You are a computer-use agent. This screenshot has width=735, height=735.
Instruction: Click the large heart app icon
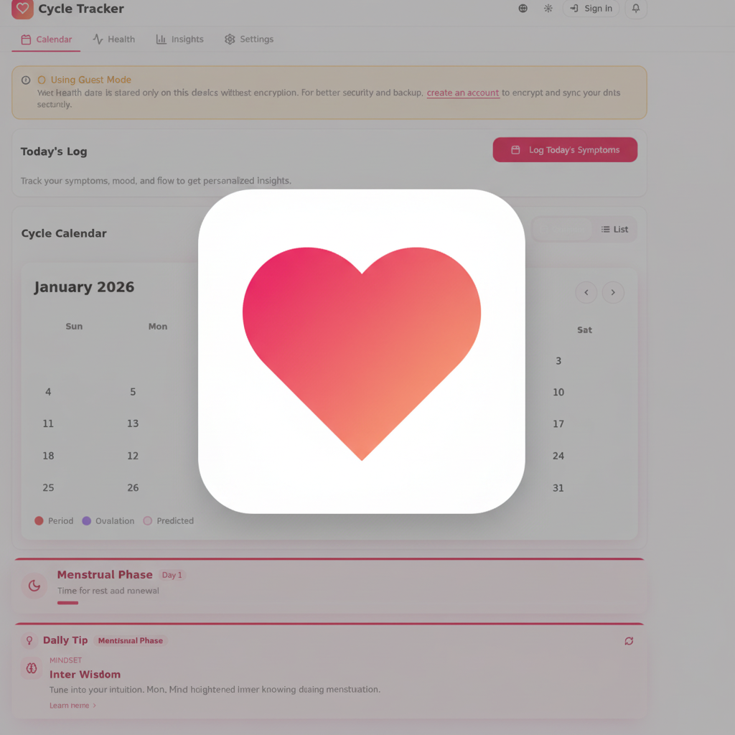coord(362,352)
